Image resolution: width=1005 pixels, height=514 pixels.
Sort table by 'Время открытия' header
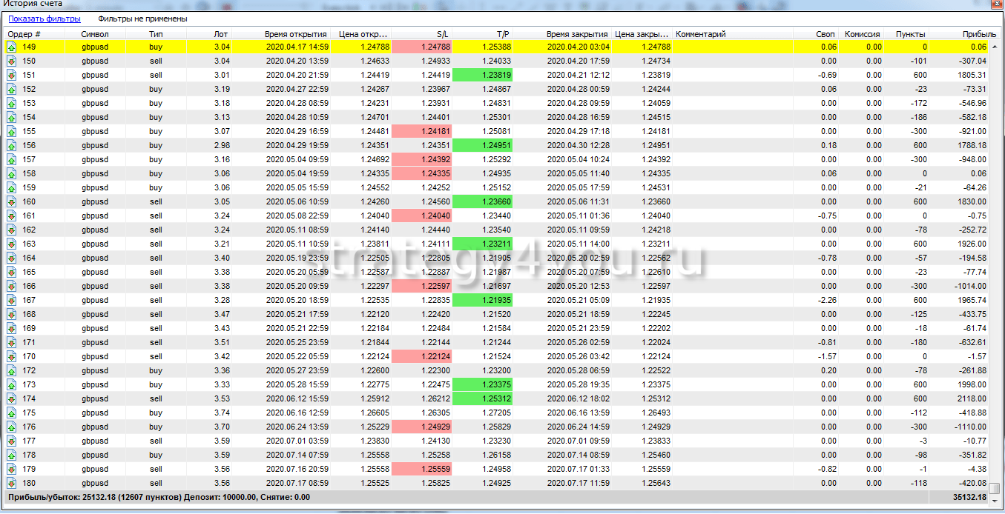tap(296, 34)
